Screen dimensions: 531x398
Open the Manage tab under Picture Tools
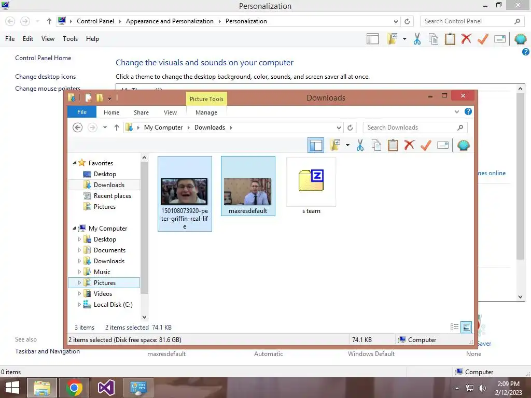[x=206, y=112]
